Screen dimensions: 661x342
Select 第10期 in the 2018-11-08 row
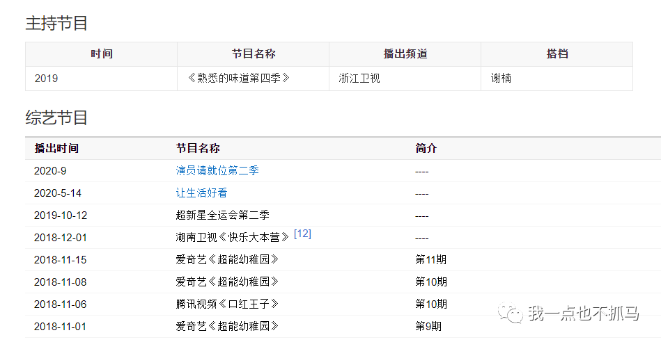[431, 282]
